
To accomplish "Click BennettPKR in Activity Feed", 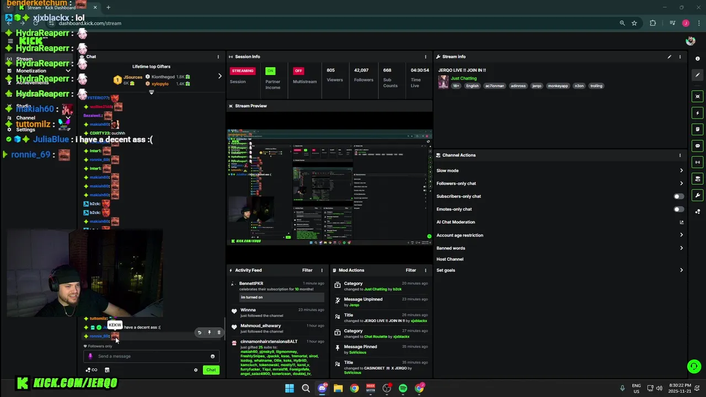I will (251, 283).
